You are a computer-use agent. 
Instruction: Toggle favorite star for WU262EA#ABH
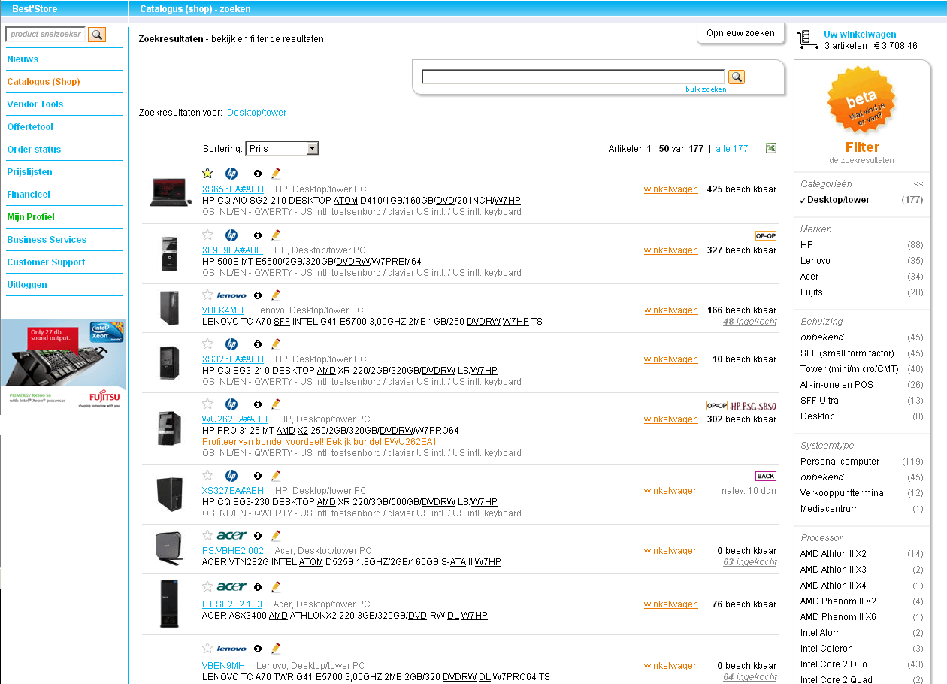207,404
